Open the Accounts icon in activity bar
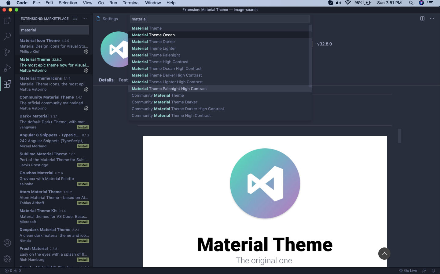Screen dimensions: 440x274 pos(7,243)
